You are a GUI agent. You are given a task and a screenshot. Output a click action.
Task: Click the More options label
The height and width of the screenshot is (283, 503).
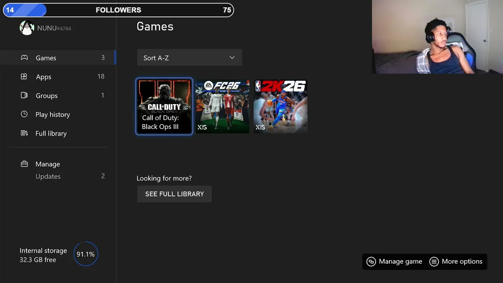click(x=462, y=262)
